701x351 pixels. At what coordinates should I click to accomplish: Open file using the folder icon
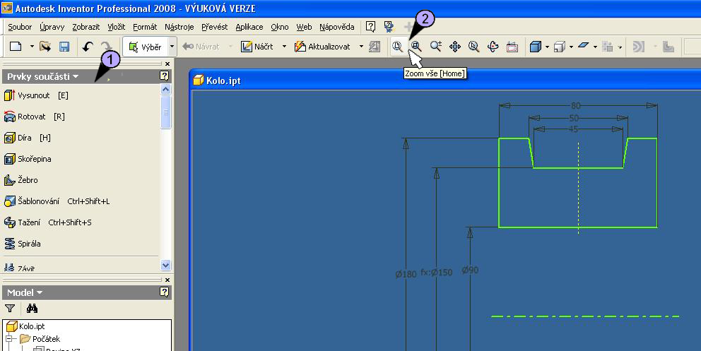tap(45, 47)
